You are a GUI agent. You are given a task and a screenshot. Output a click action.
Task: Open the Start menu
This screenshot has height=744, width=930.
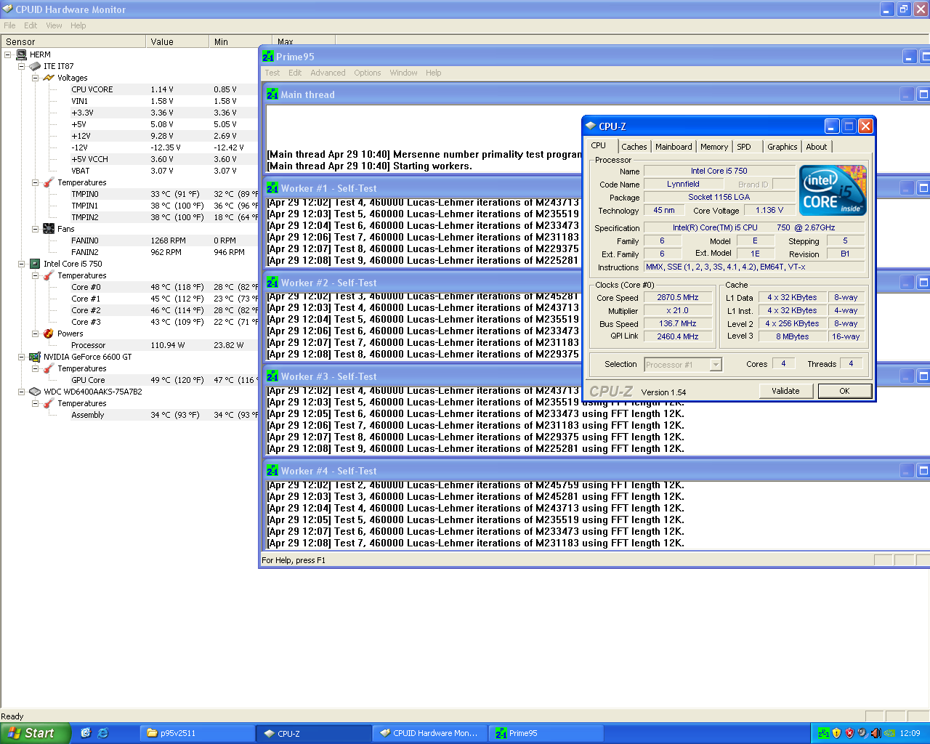click(x=36, y=733)
